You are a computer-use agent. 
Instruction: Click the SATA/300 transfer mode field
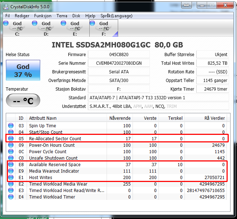point(119,80)
